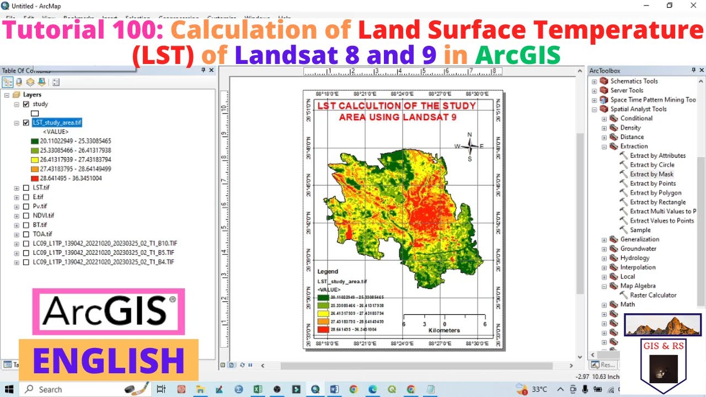
Task: Switch to Layout View icon
Action: [232, 365]
